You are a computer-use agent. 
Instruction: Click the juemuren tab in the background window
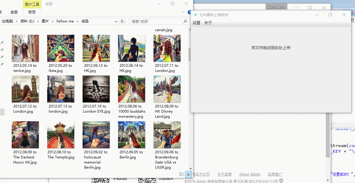276,7
